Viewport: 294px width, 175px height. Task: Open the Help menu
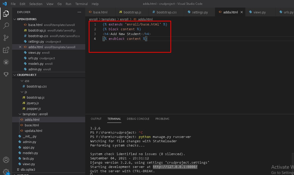[95, 4]
